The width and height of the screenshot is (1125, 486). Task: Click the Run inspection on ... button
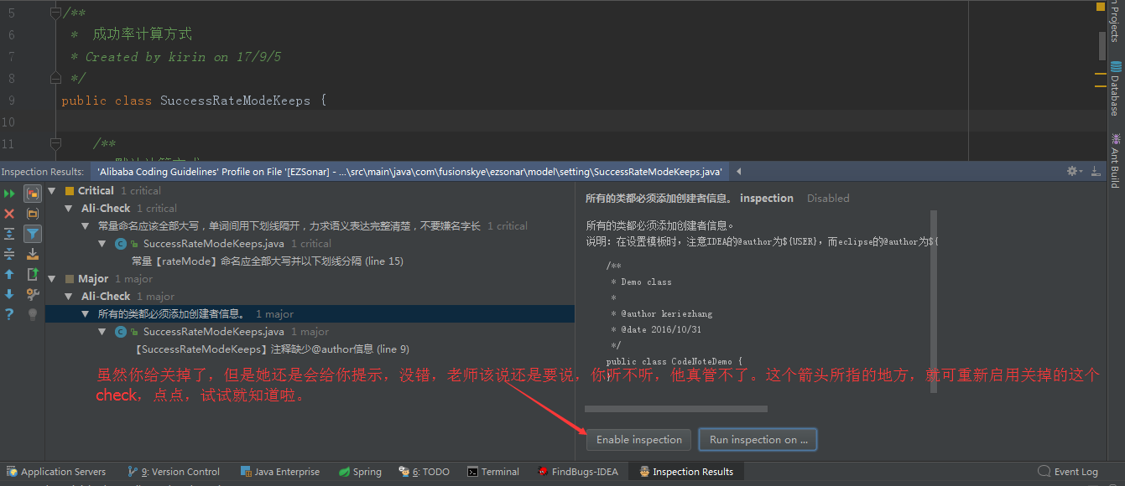(x=758, y=440)
